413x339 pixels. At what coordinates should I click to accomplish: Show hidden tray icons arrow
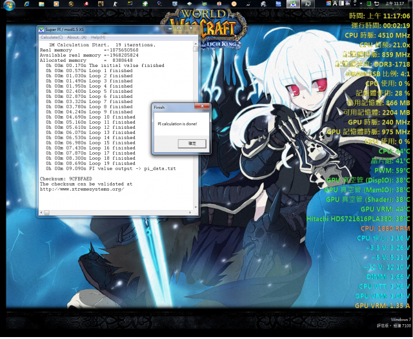tap(361, 3)
